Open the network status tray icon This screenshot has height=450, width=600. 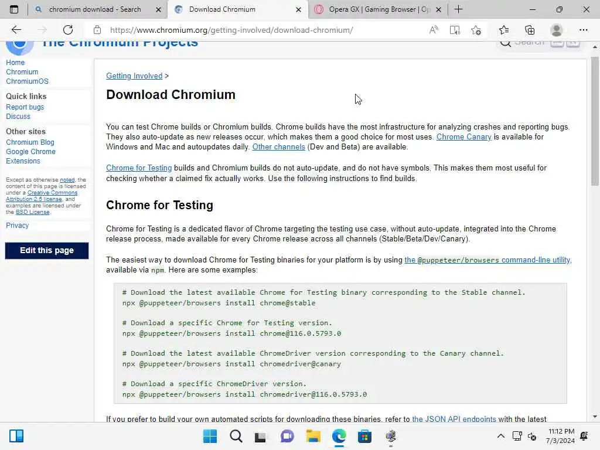click(x=517, y=436)
